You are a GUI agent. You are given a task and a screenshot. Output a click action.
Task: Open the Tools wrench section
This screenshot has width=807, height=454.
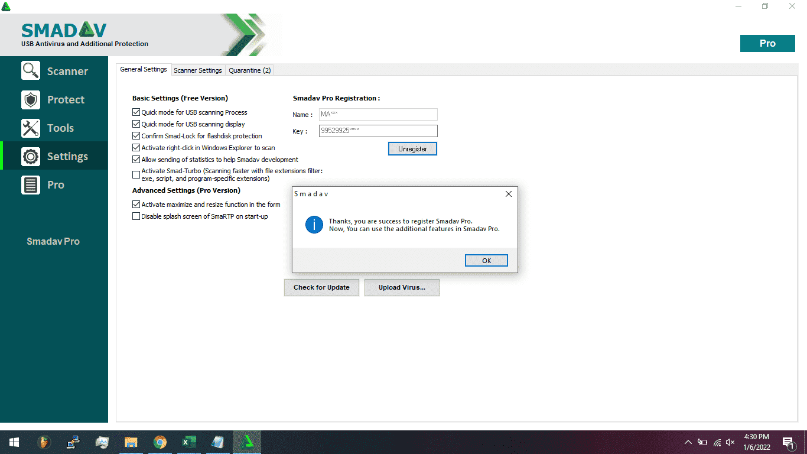pyautogui.click(x=54, y=128)
